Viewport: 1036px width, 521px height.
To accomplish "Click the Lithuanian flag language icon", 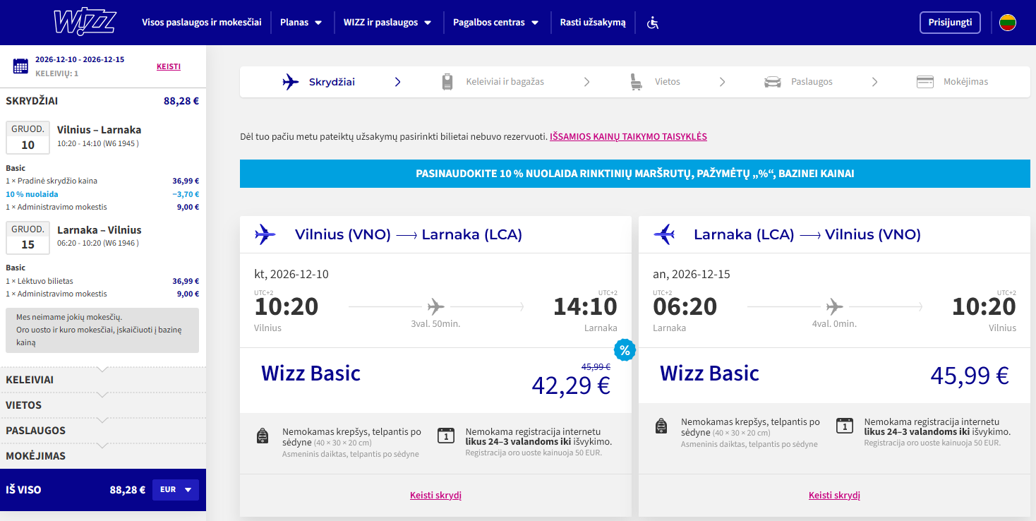I will 1008,23.
